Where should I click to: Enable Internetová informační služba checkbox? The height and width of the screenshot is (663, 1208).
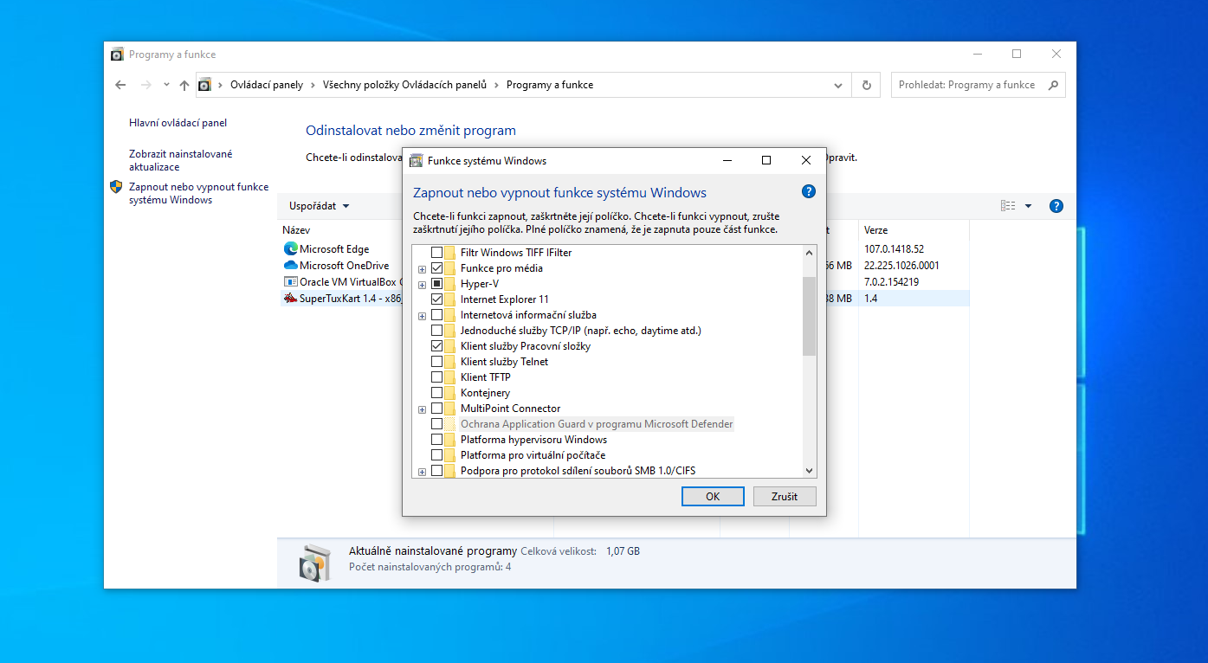pyautogui.click(x=436, y=315)
